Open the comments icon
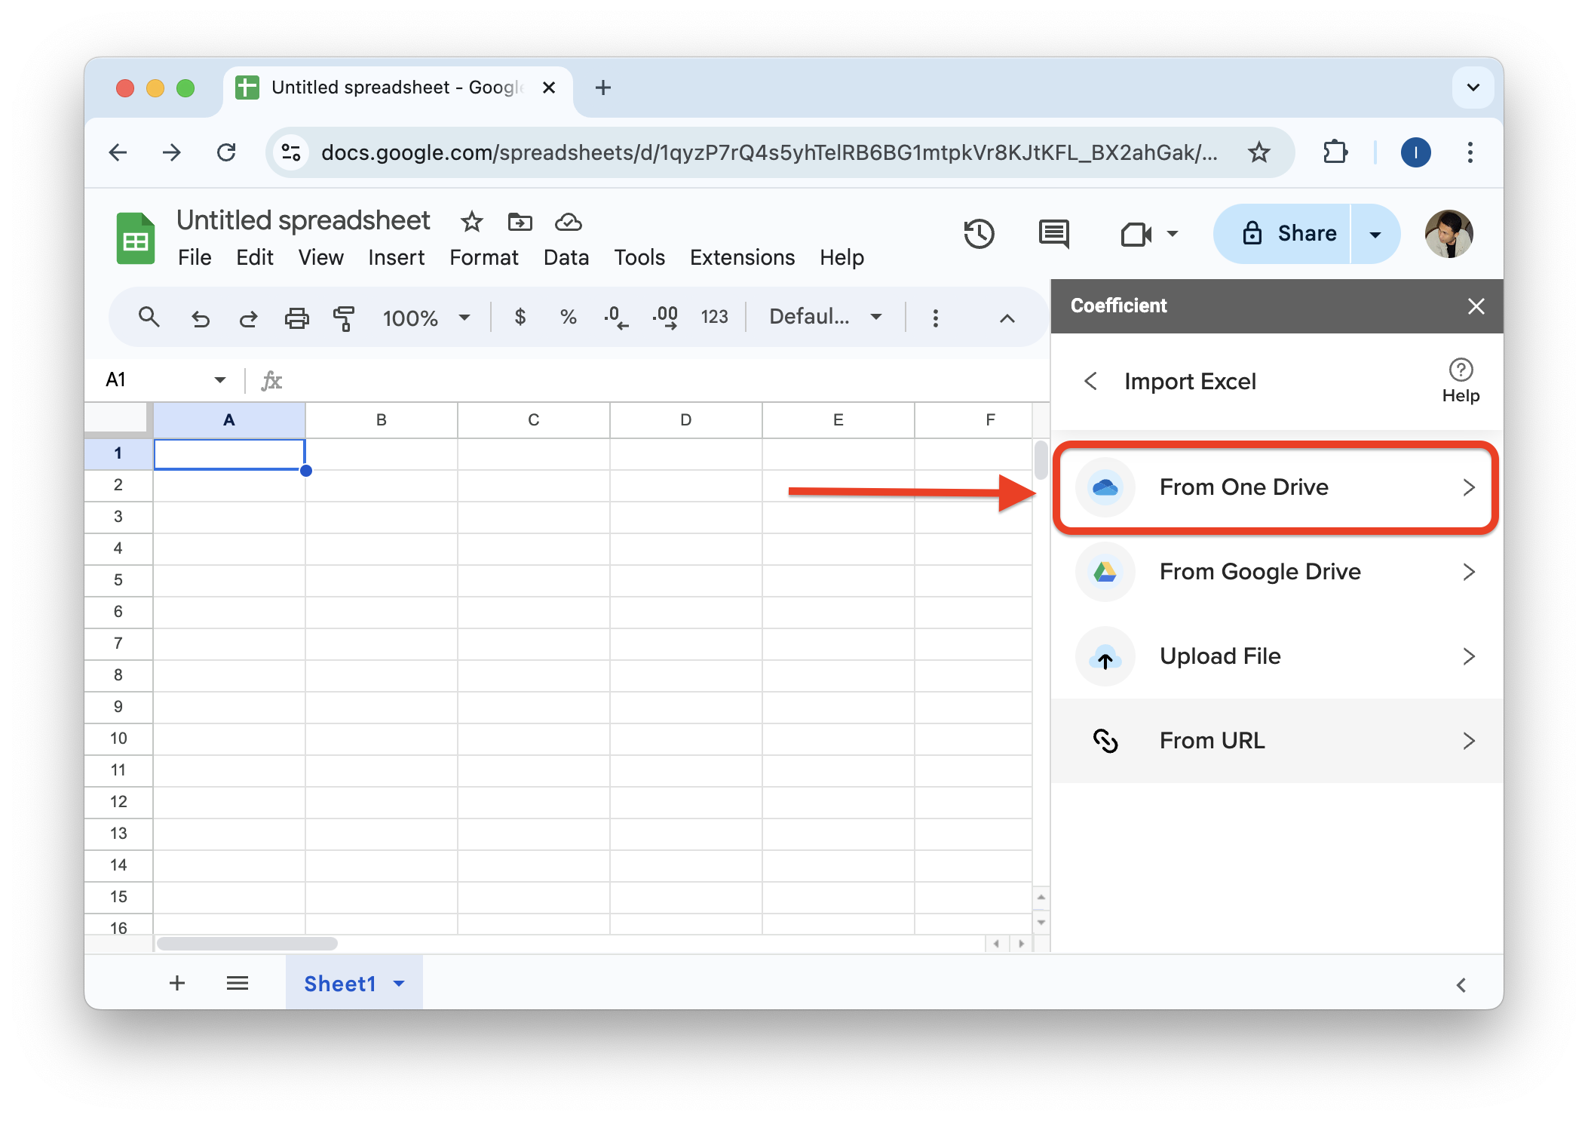This screenshot has height=1121, width=1588. click(1053, 234)
